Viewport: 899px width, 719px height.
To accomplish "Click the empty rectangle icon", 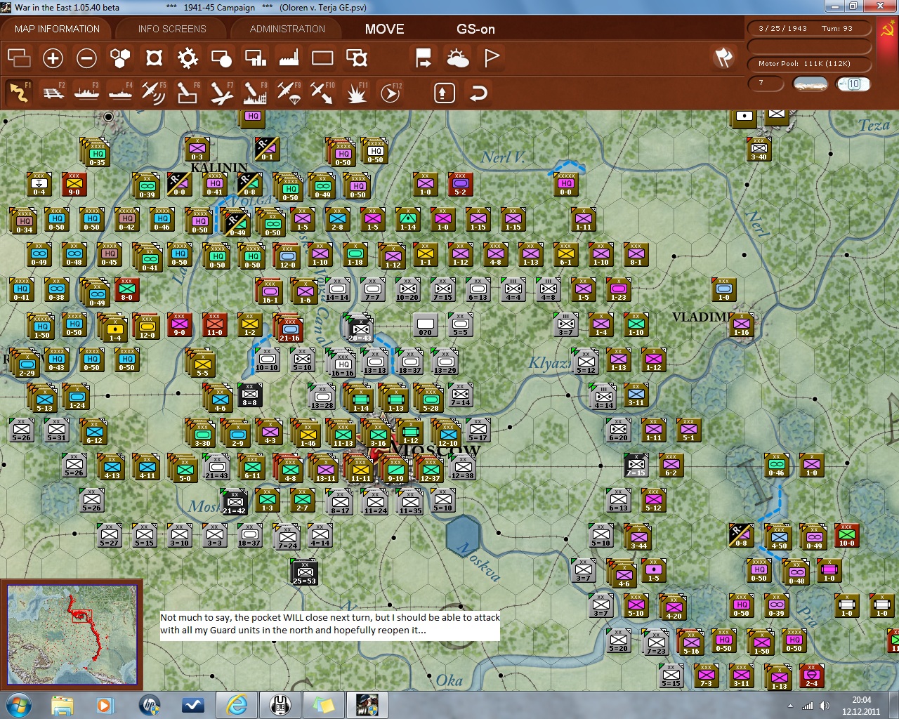I will coord(322,58).
